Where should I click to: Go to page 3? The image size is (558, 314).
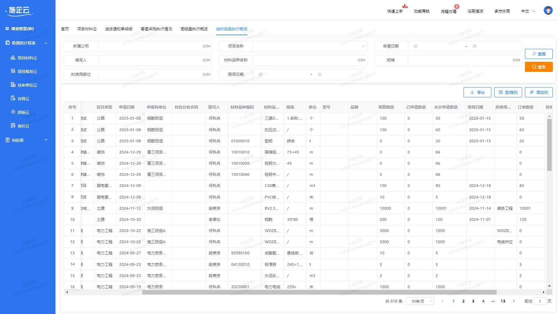tap(473, 301)
